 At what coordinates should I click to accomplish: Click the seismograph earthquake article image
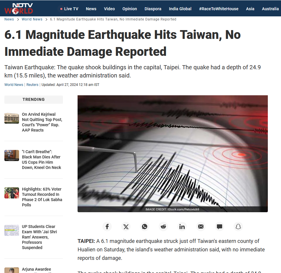[173, 154]
